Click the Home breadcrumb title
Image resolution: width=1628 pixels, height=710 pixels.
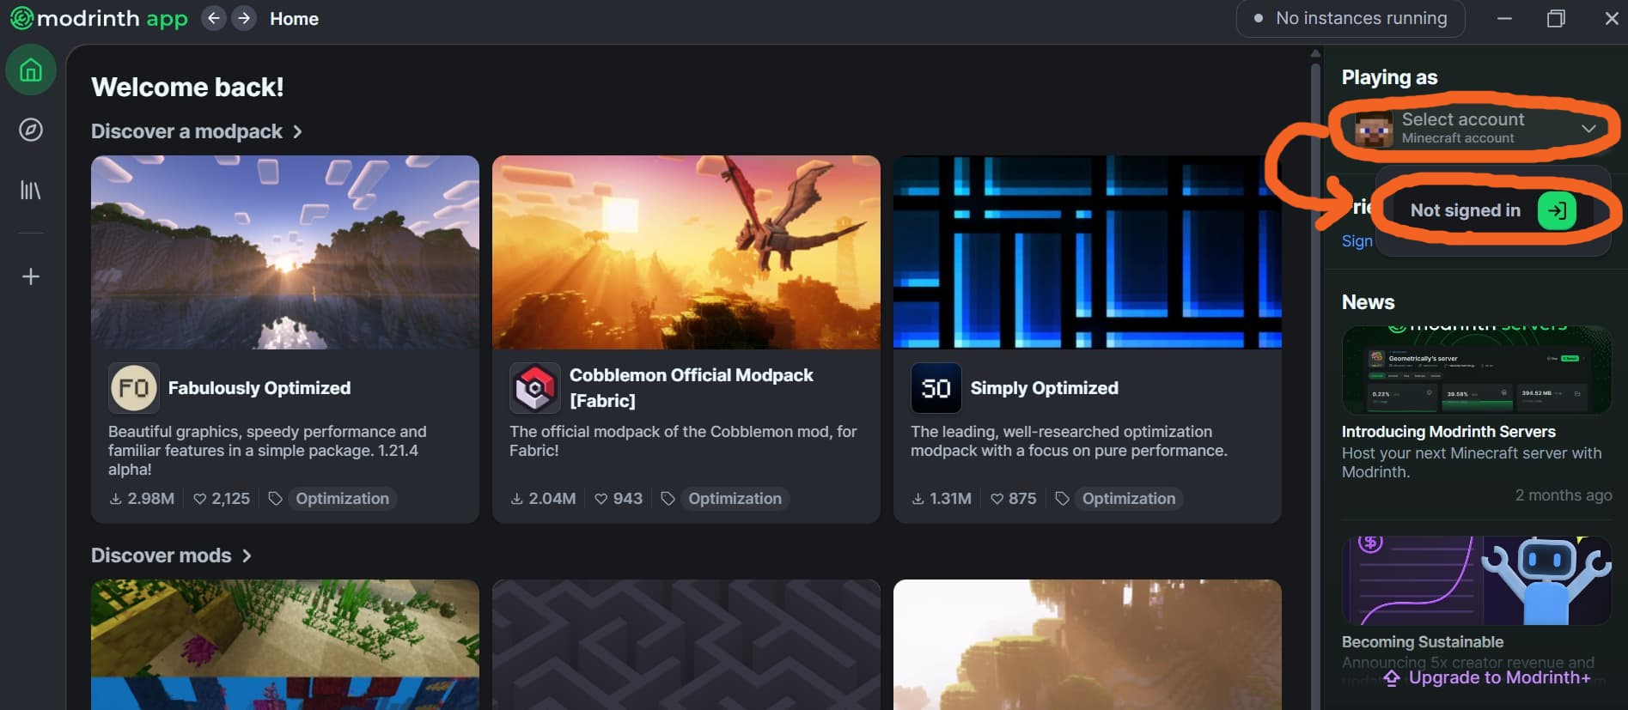coord(294,19)
